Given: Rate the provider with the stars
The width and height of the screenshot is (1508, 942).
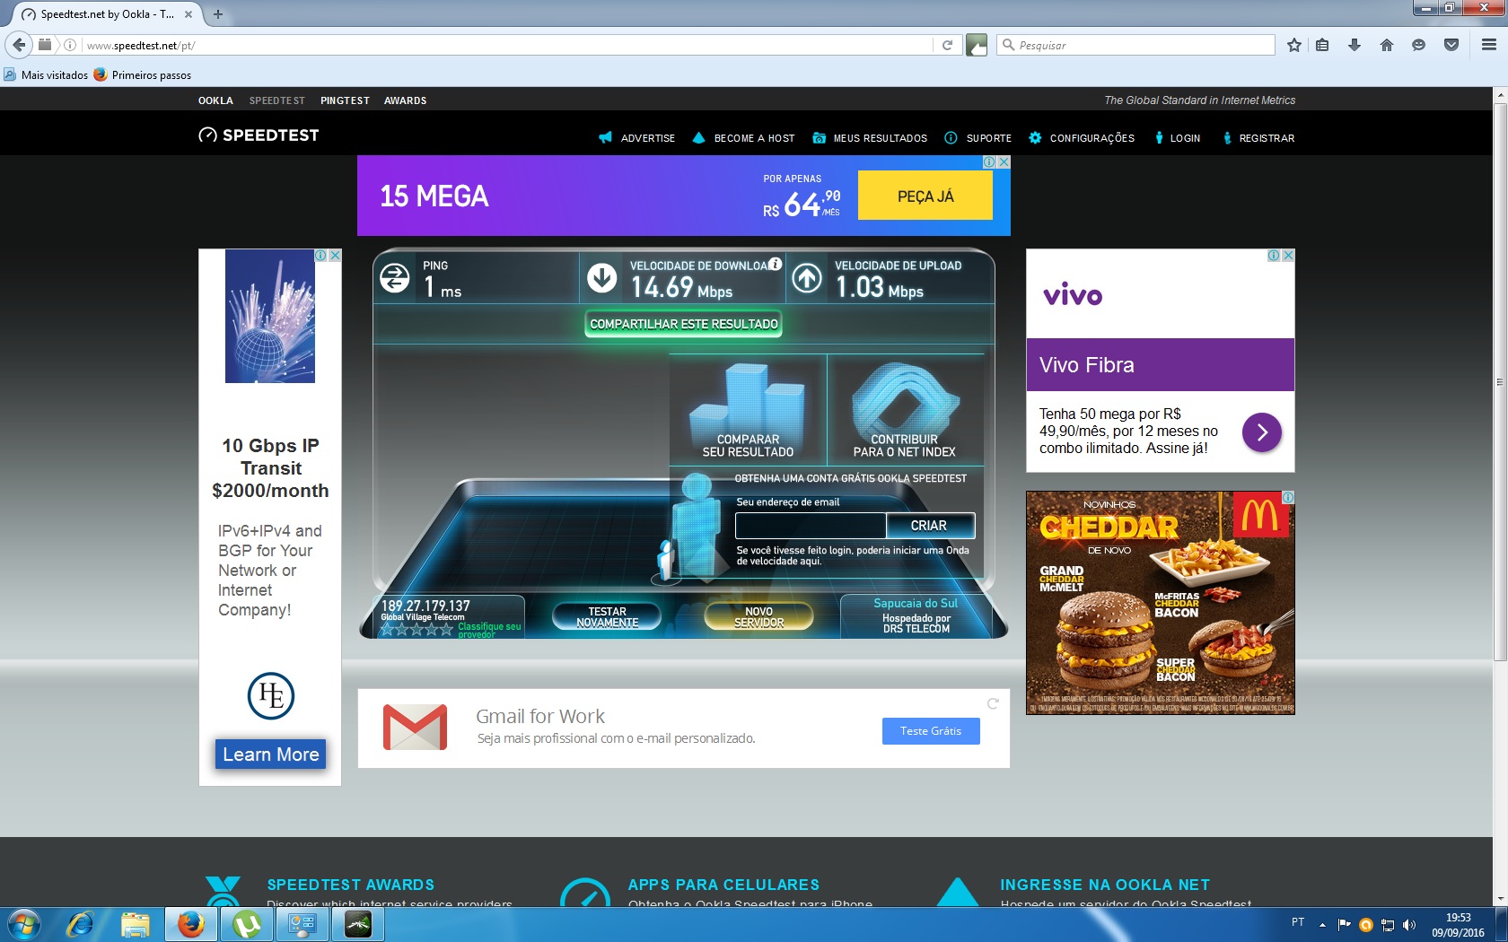Looking at the screenshot, I should coord(416,630).
